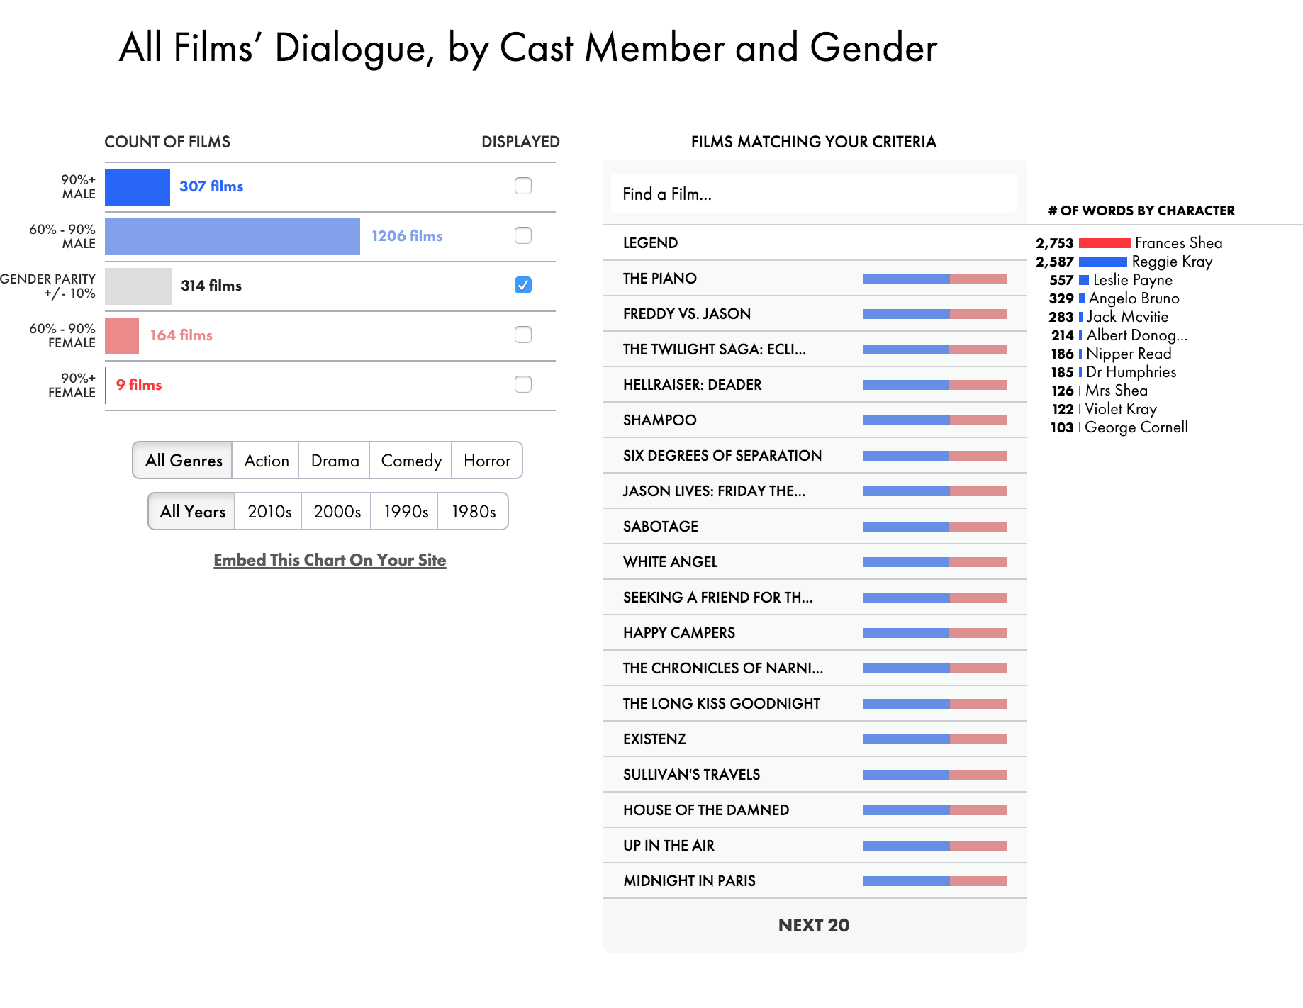Enable display of 60% - 90% FEMALE films
The height and width of the screenshot is (1008, 1303).
[x=523, y=335]
